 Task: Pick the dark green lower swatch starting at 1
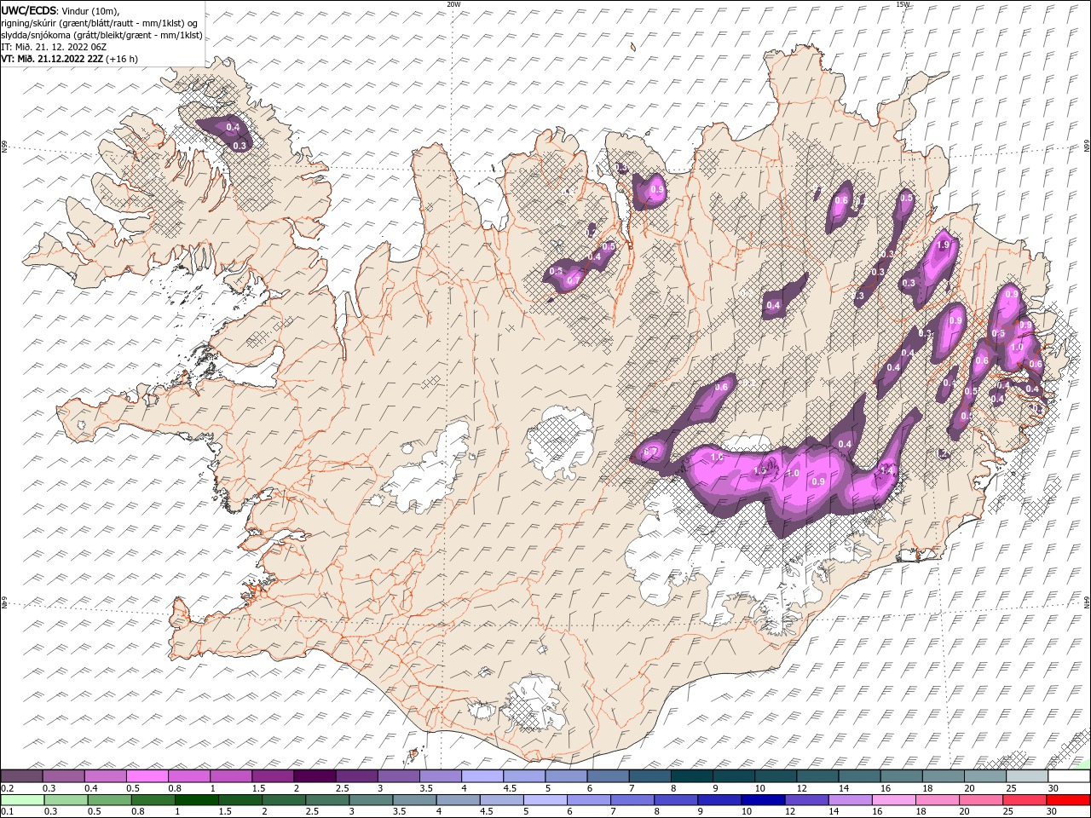point(196,800)
